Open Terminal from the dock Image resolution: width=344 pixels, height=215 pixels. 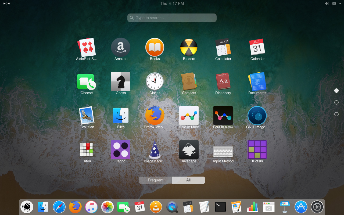click(x=220, y=207)
